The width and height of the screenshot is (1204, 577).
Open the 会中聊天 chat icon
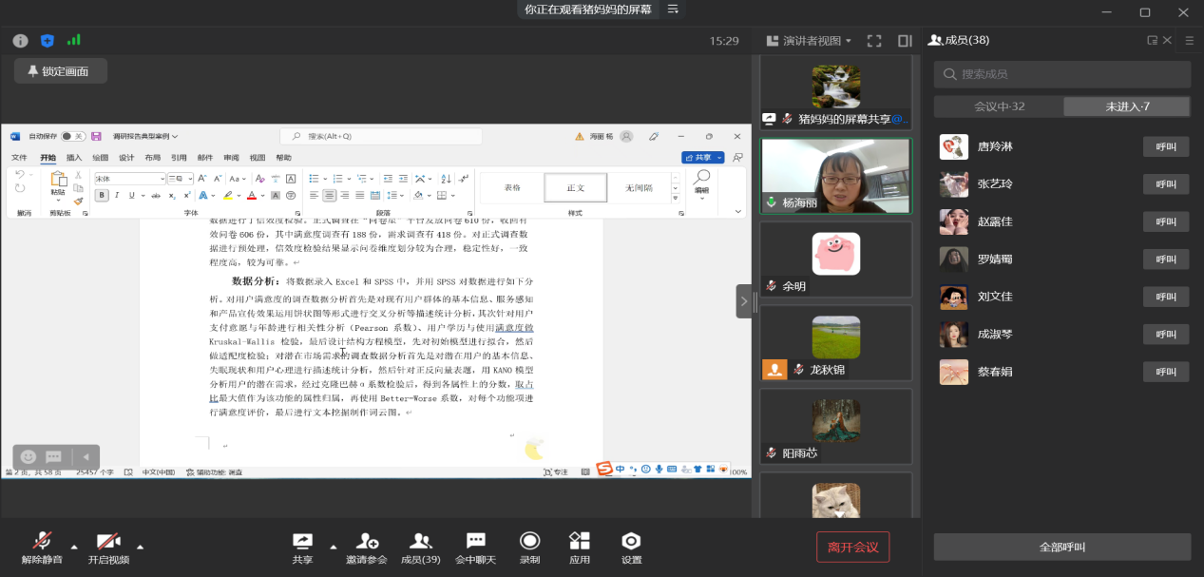[x=475, y=548]
